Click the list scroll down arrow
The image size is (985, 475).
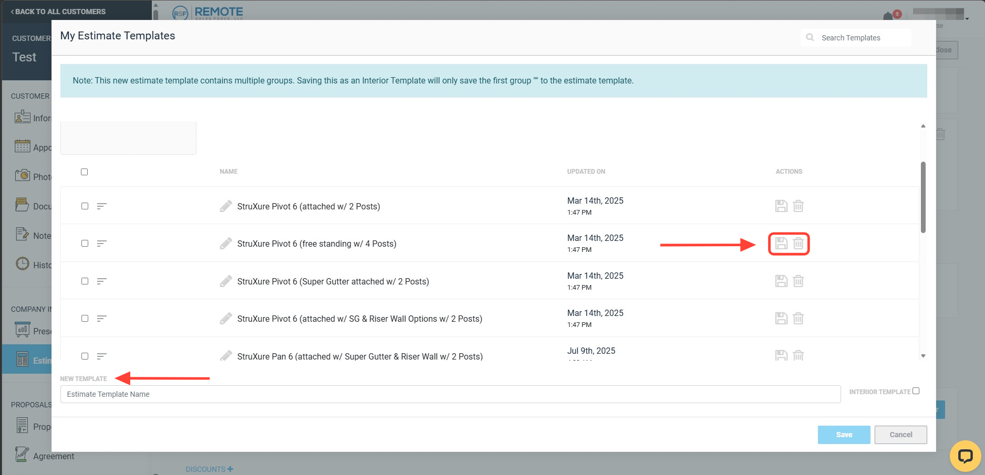923,356
